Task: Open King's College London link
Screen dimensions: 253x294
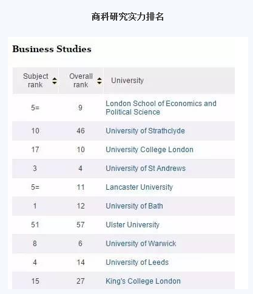Action: [143, 281]
